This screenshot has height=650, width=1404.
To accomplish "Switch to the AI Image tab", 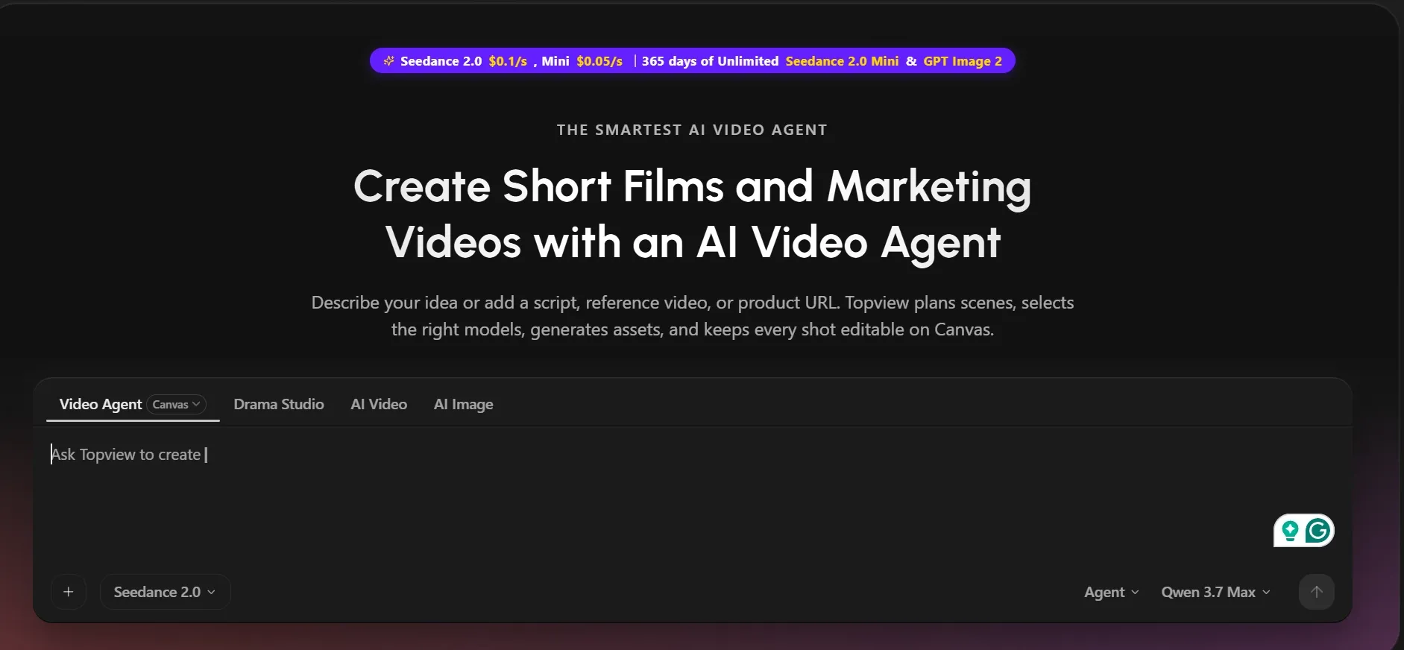I will [x=463, y=404].
